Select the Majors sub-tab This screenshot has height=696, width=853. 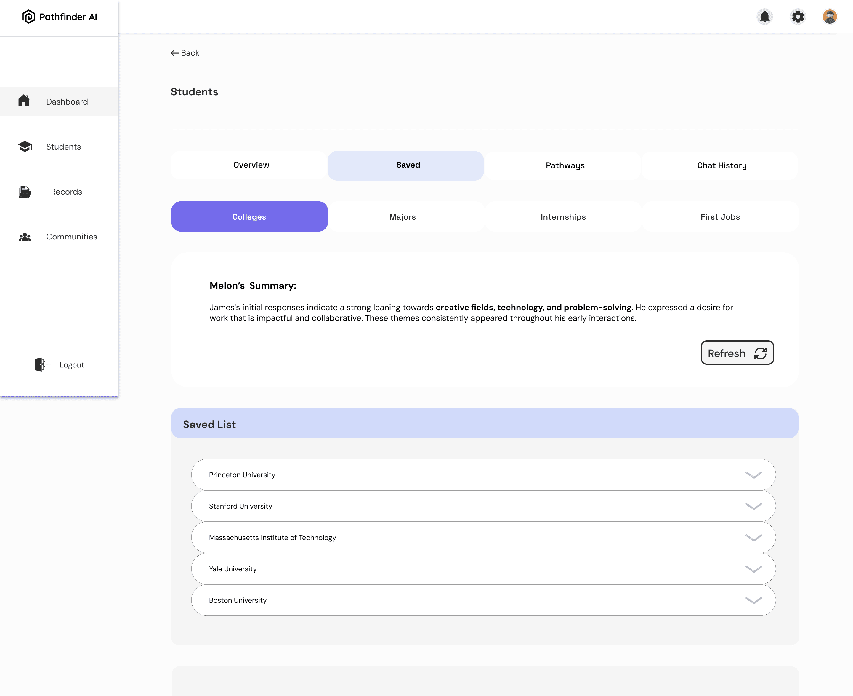[x=402, y=217]
